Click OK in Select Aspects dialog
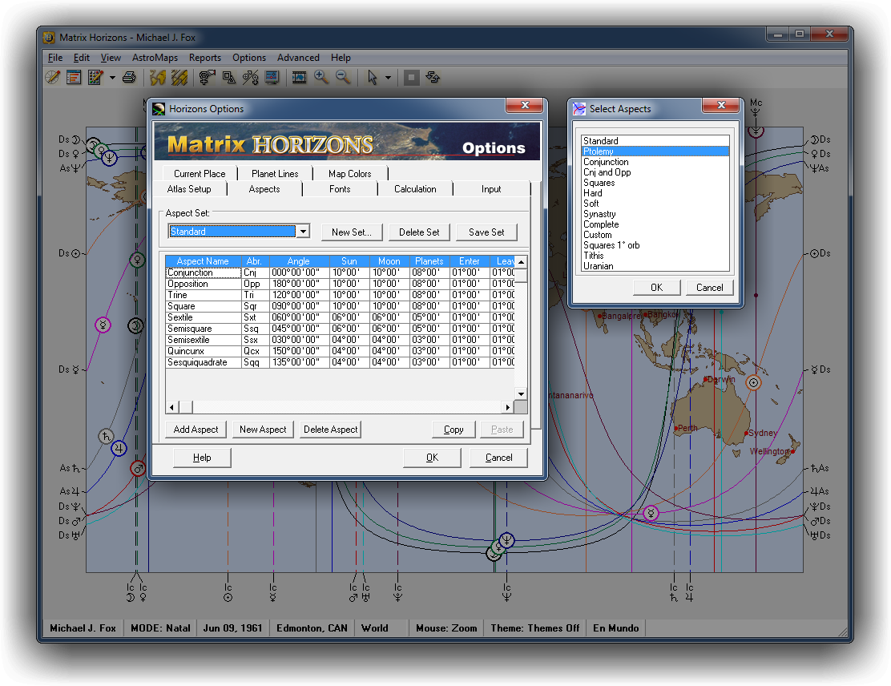The height and width of the screenshot is (686, 891). click(657, 288)
